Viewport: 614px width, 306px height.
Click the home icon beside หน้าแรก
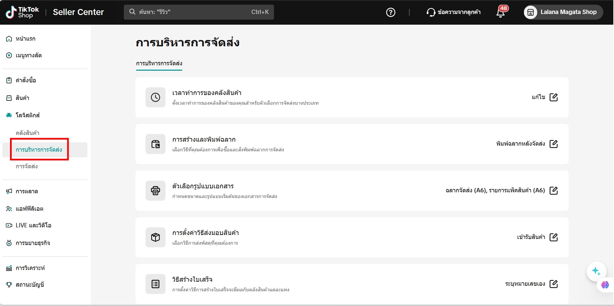click(x=9, y=39)
